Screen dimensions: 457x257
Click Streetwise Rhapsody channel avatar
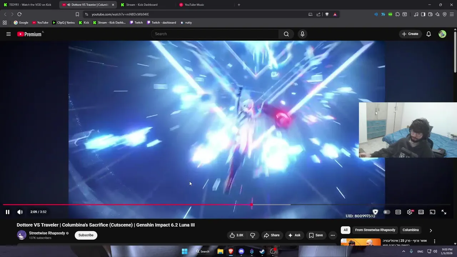click(22, 235)
